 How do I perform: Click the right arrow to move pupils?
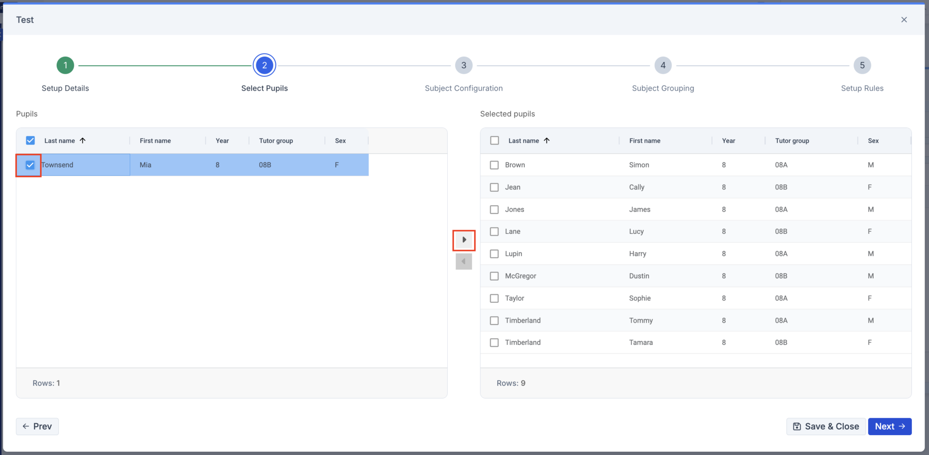pyautogui.click(x=464, y=240)
